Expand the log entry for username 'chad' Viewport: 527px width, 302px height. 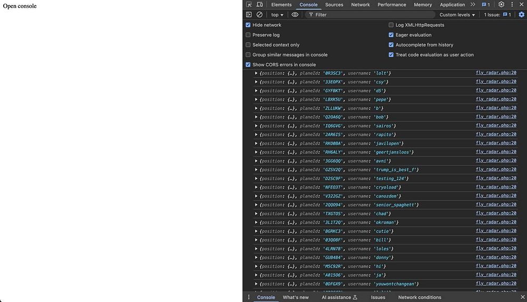[256, 214]
